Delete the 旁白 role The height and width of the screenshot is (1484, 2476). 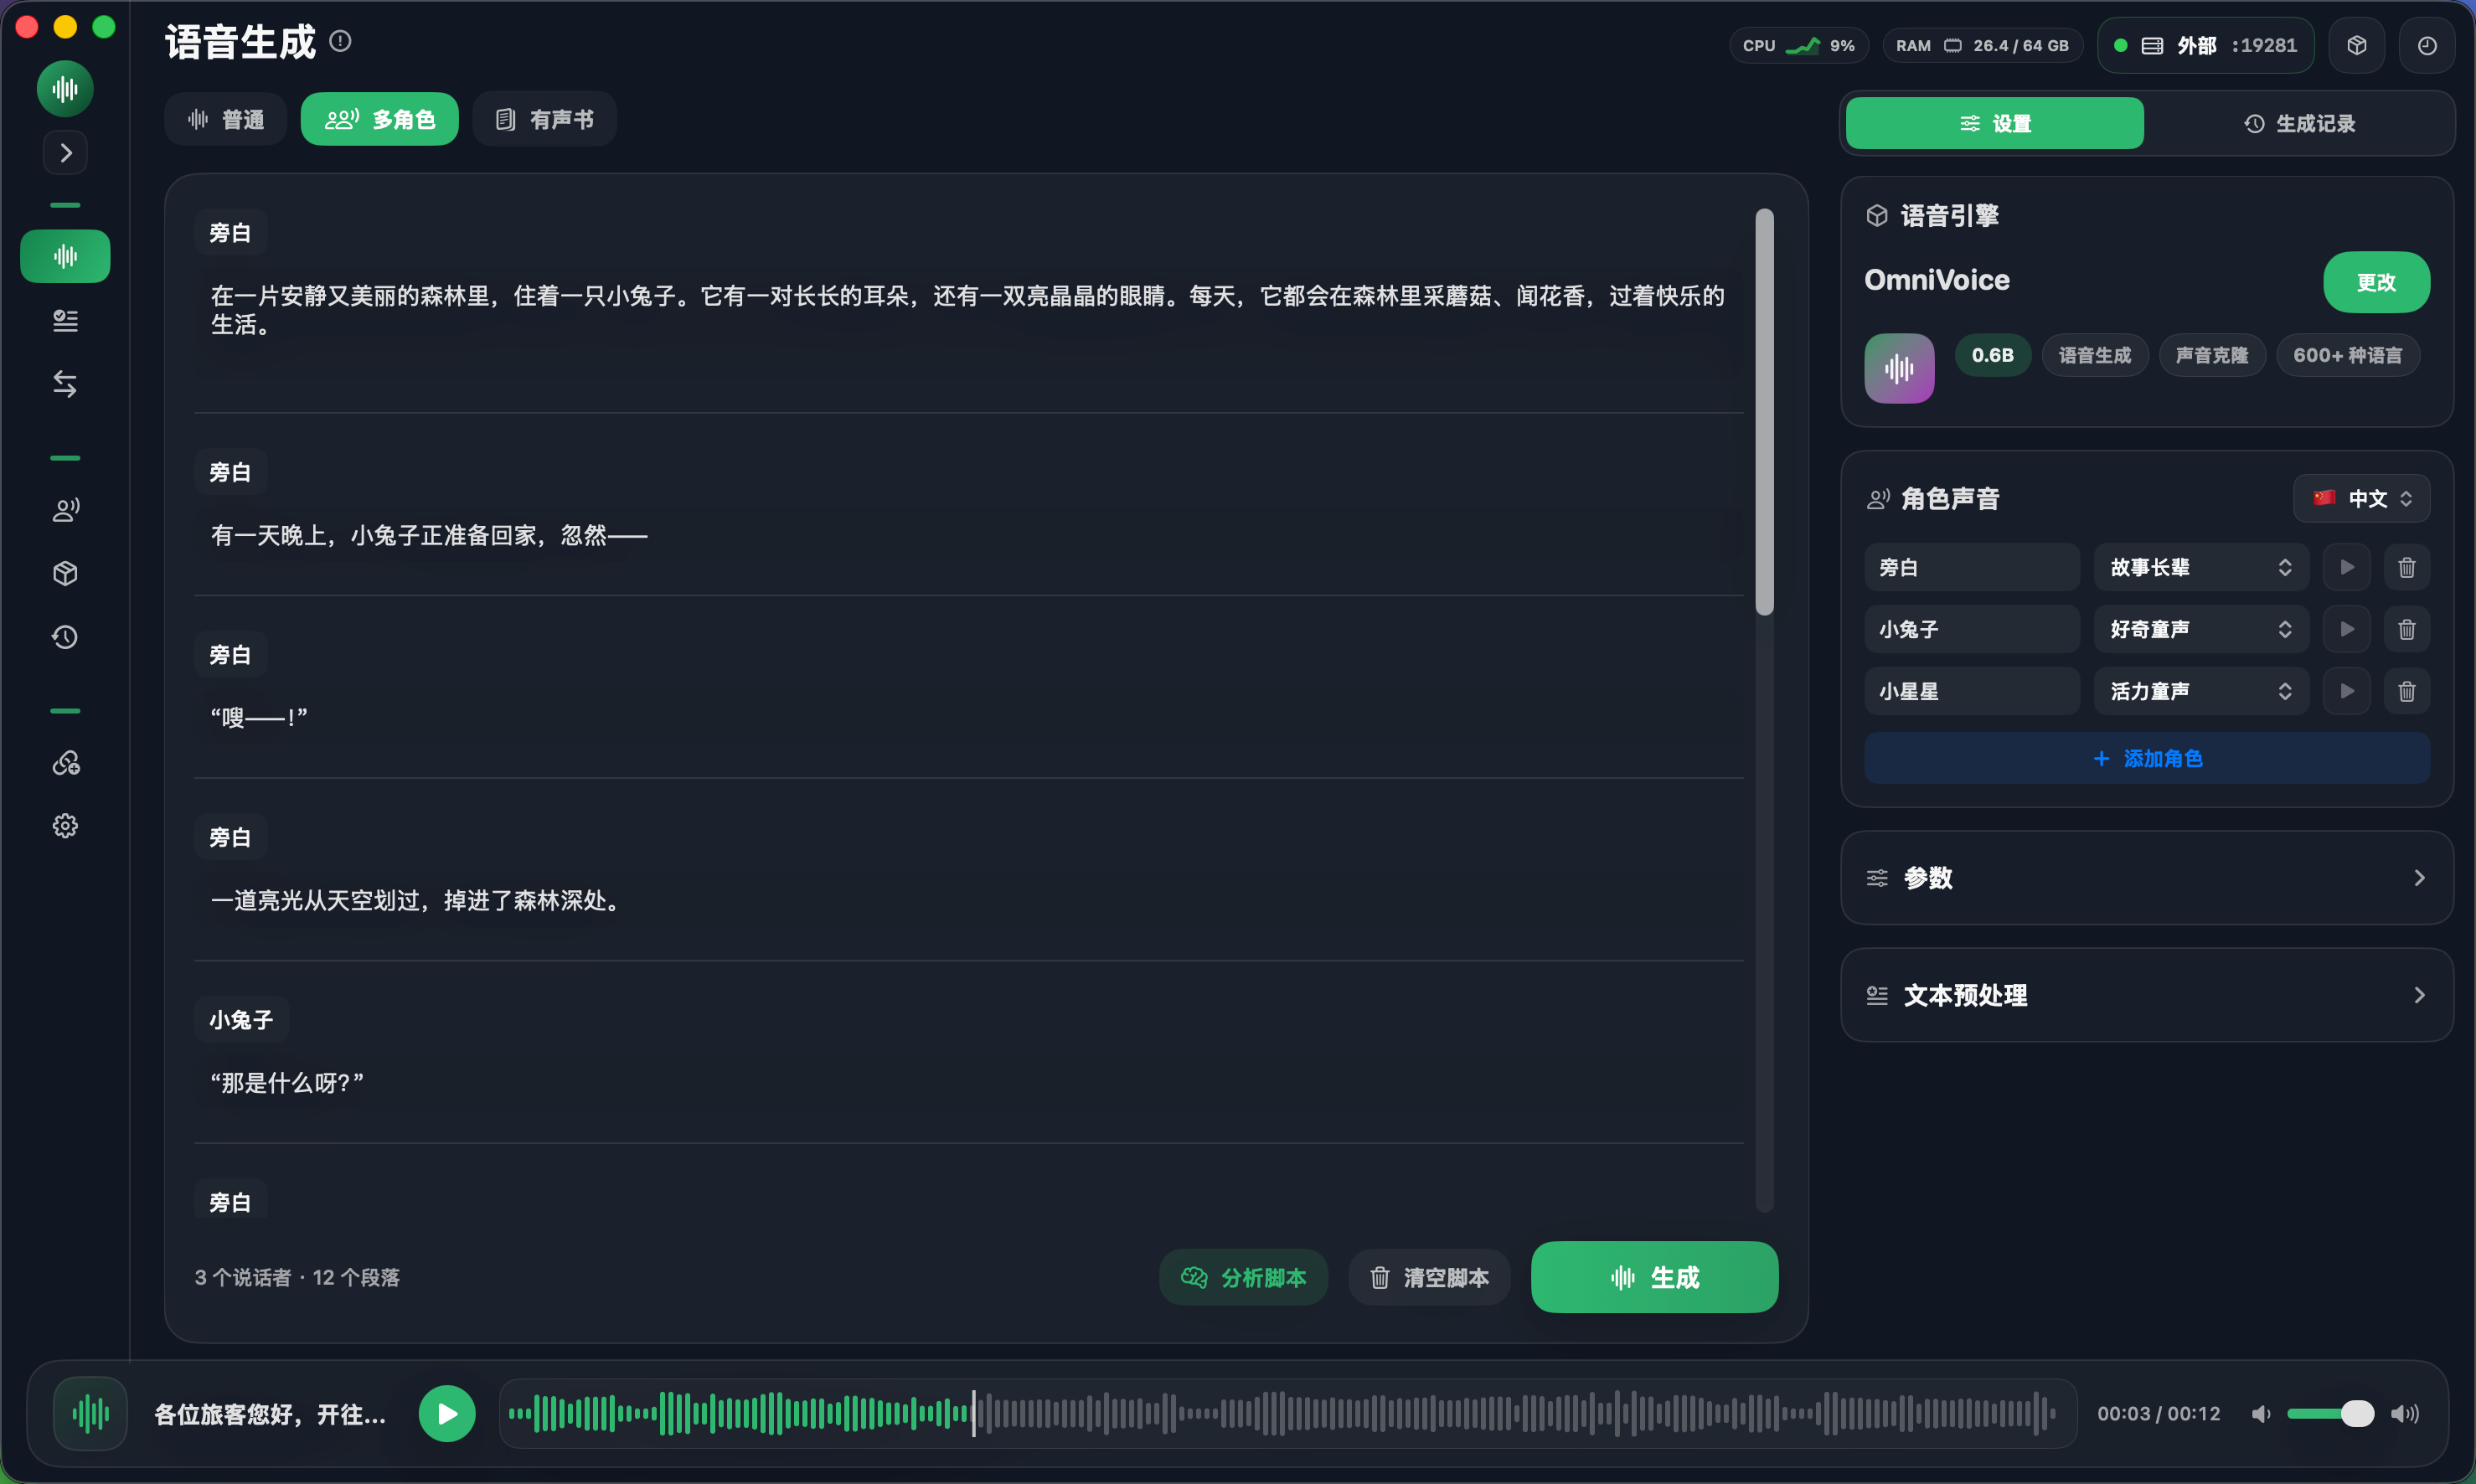click(x=2407, y=568)
